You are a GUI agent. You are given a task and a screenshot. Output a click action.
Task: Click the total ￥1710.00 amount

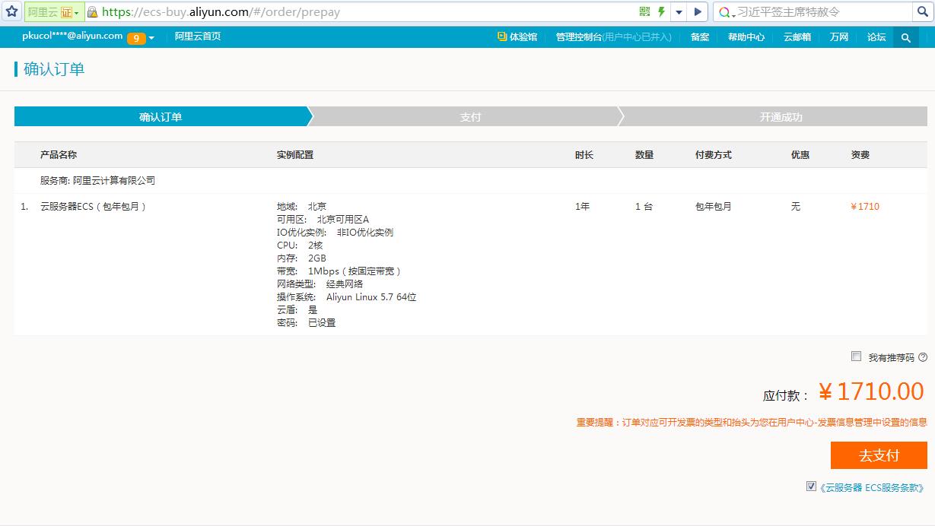click(x=871, y=392)
